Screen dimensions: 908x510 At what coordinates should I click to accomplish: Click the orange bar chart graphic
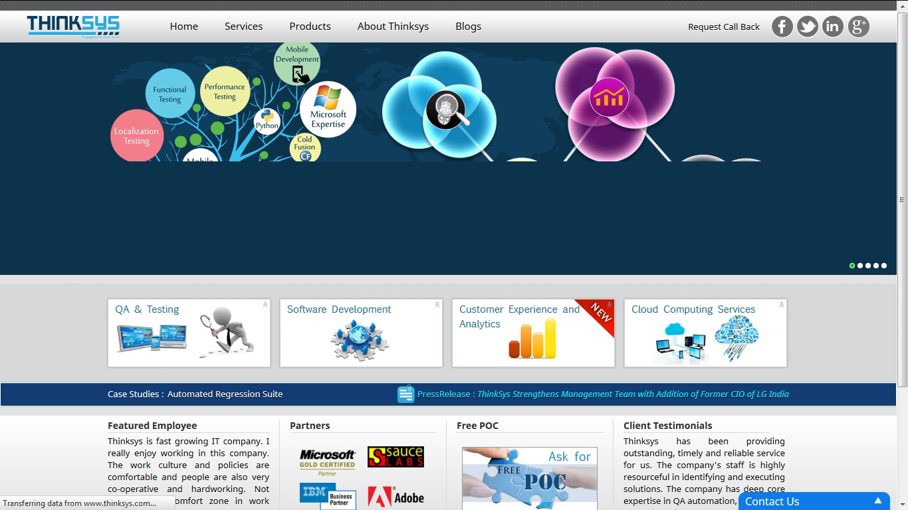(532, 339)
